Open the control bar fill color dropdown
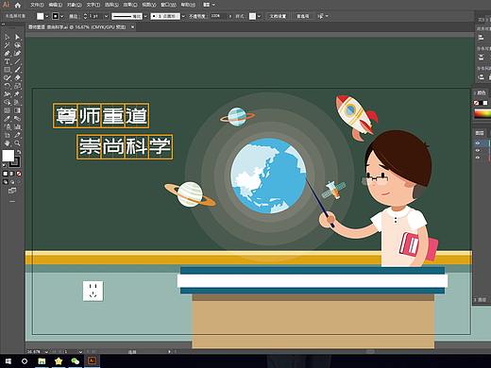Image resolution: width=491 pixels, height=368 pixels. [x=47, y=16]
